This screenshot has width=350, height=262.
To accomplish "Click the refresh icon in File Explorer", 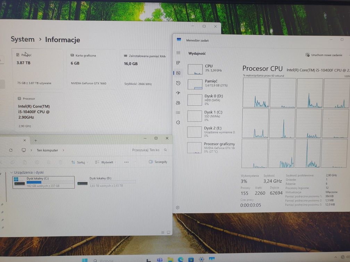I will point(11,150).
